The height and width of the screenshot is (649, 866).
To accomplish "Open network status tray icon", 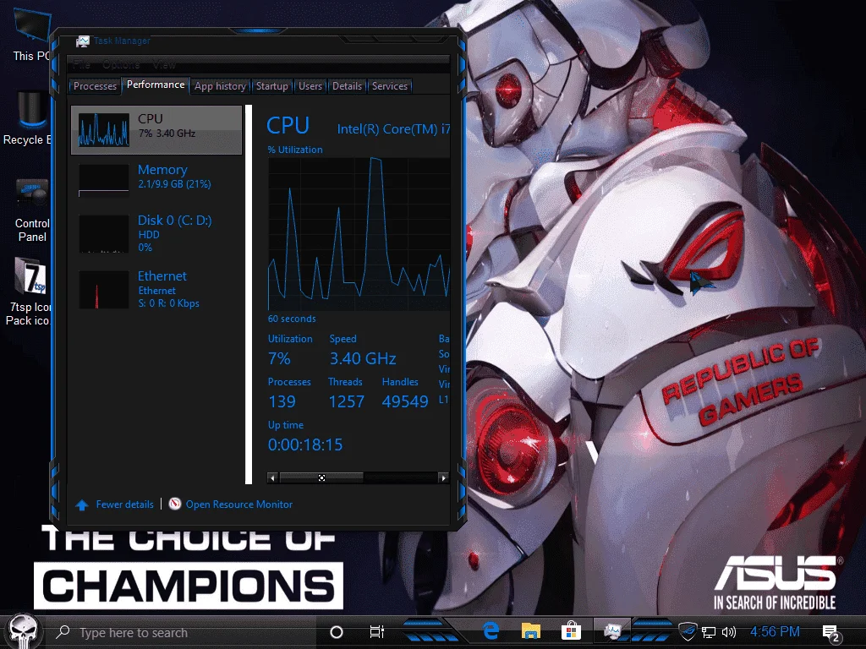I will coord(709,632).
